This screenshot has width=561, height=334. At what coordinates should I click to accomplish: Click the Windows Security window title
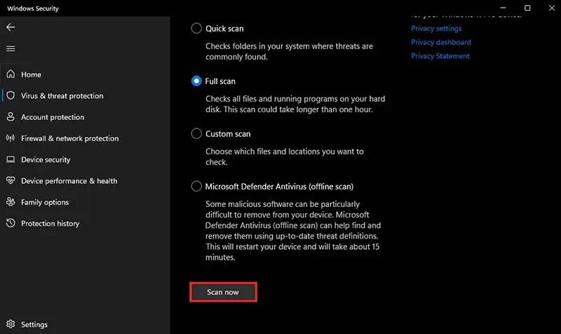(32, 8)
